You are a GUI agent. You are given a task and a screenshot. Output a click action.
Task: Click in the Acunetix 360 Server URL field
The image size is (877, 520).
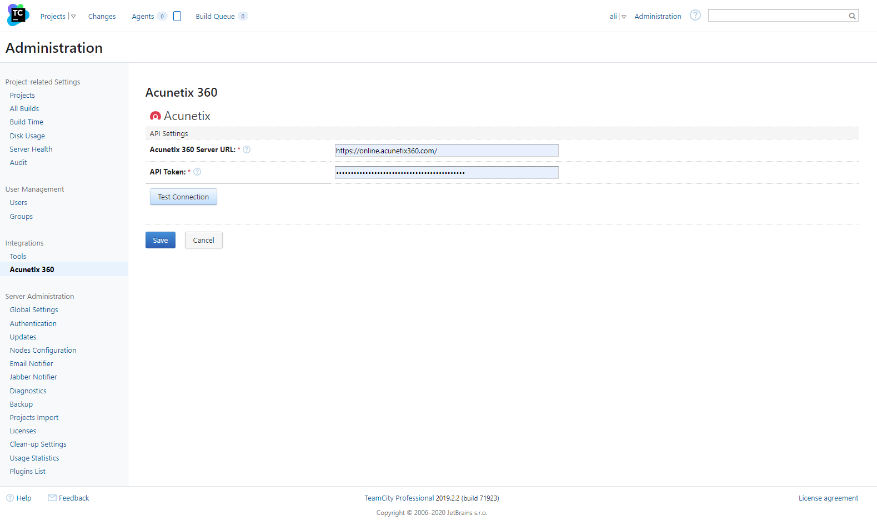[x=447, y=151]
